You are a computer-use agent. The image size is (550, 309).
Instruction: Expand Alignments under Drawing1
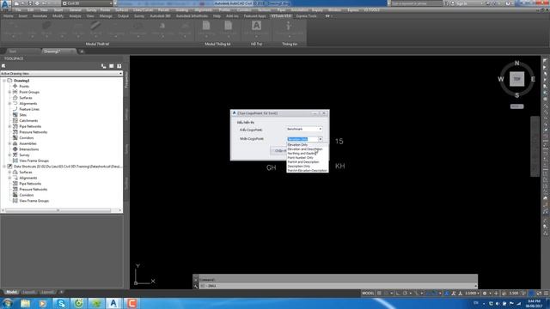coord(9,103)
